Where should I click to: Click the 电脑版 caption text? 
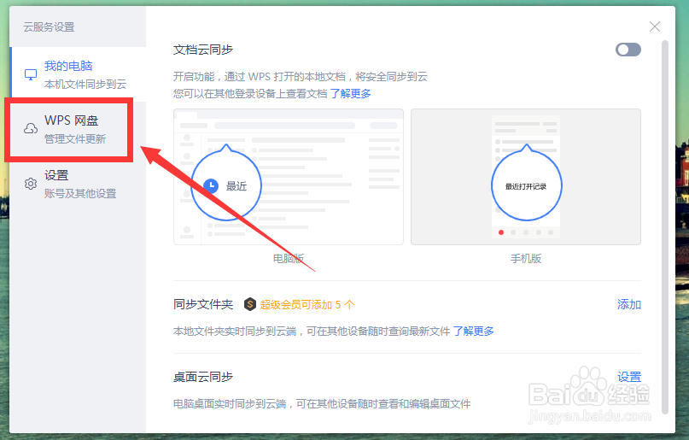(x=289, y=259)
